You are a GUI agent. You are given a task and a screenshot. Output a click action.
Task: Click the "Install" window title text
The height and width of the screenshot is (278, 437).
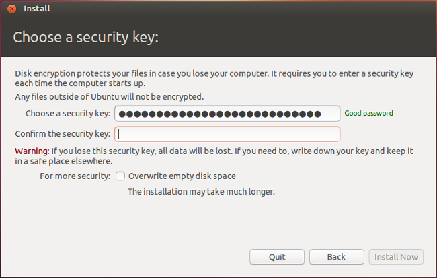click(x=37, y=9)
